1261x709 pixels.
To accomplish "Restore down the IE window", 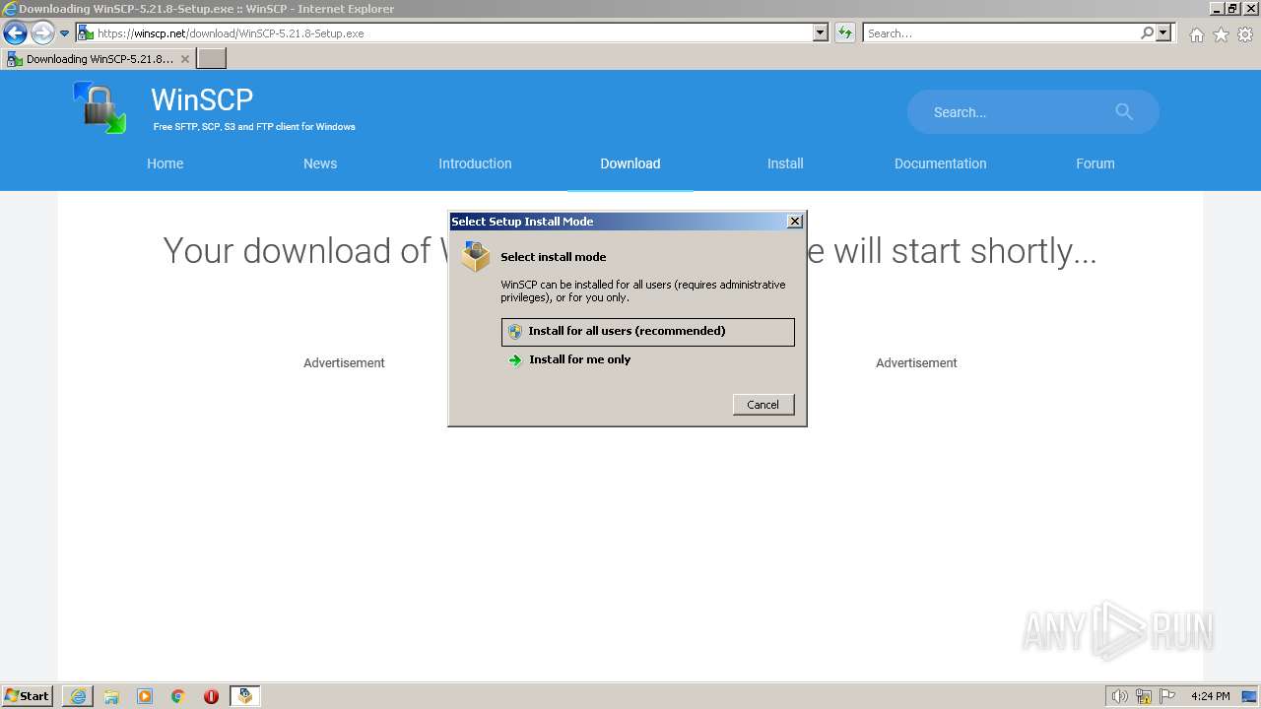I will tap(1232, 8).
